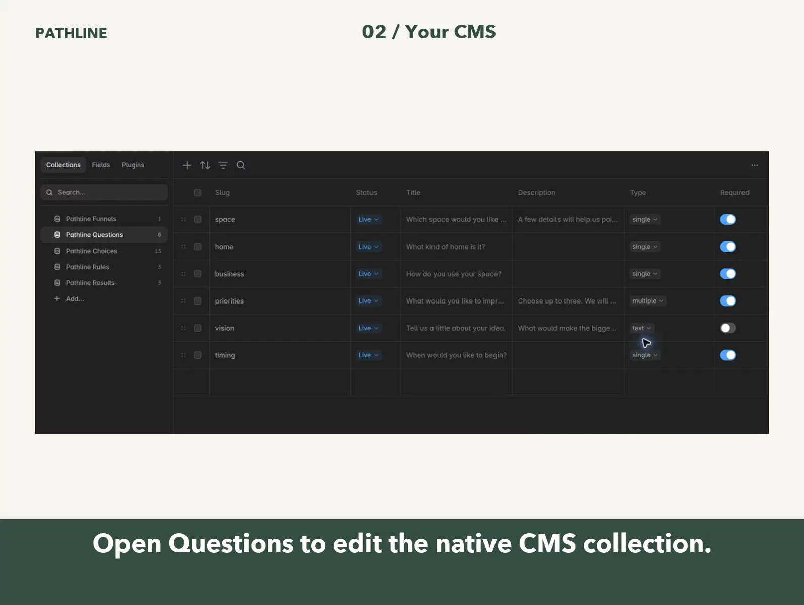Click the Type column header
The image size is (804, 605).
tap(638, 192)
